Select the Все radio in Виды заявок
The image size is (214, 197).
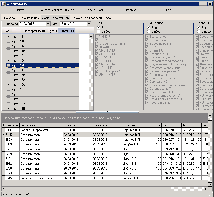[148, 28]
